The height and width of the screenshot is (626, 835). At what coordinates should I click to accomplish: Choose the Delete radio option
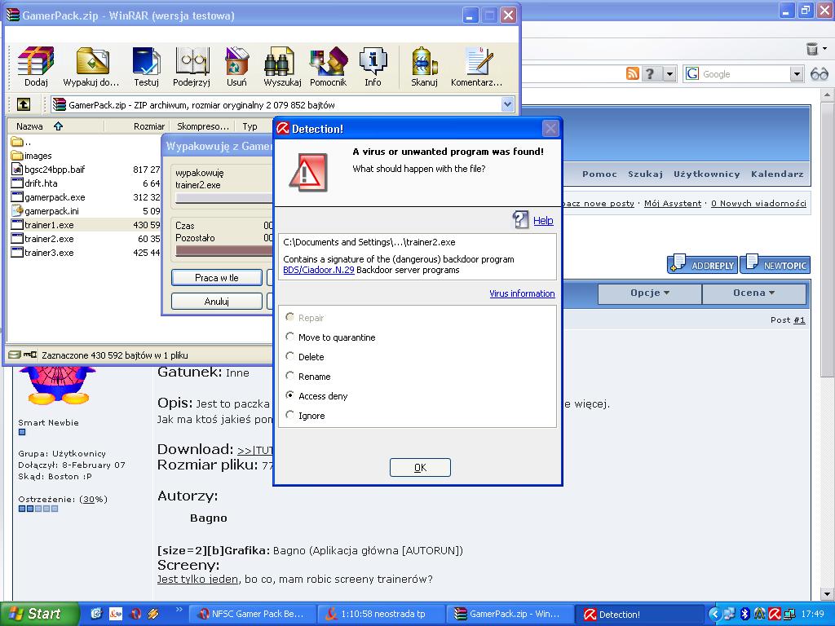tap(290, 357)
